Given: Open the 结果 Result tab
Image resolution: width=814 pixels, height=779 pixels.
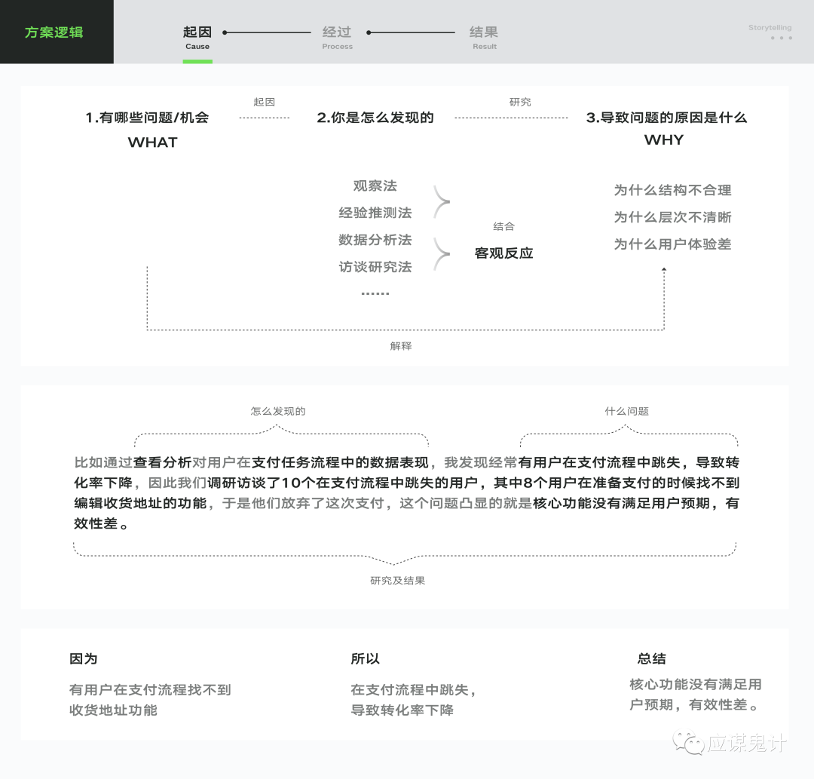Looking at the screenshot, I should [x=484, y=38].
